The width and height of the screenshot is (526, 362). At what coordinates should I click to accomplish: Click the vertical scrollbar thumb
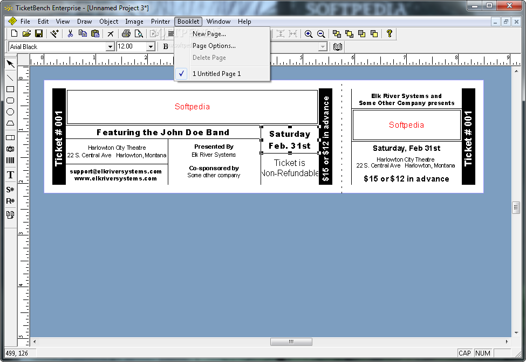(516, 207)
